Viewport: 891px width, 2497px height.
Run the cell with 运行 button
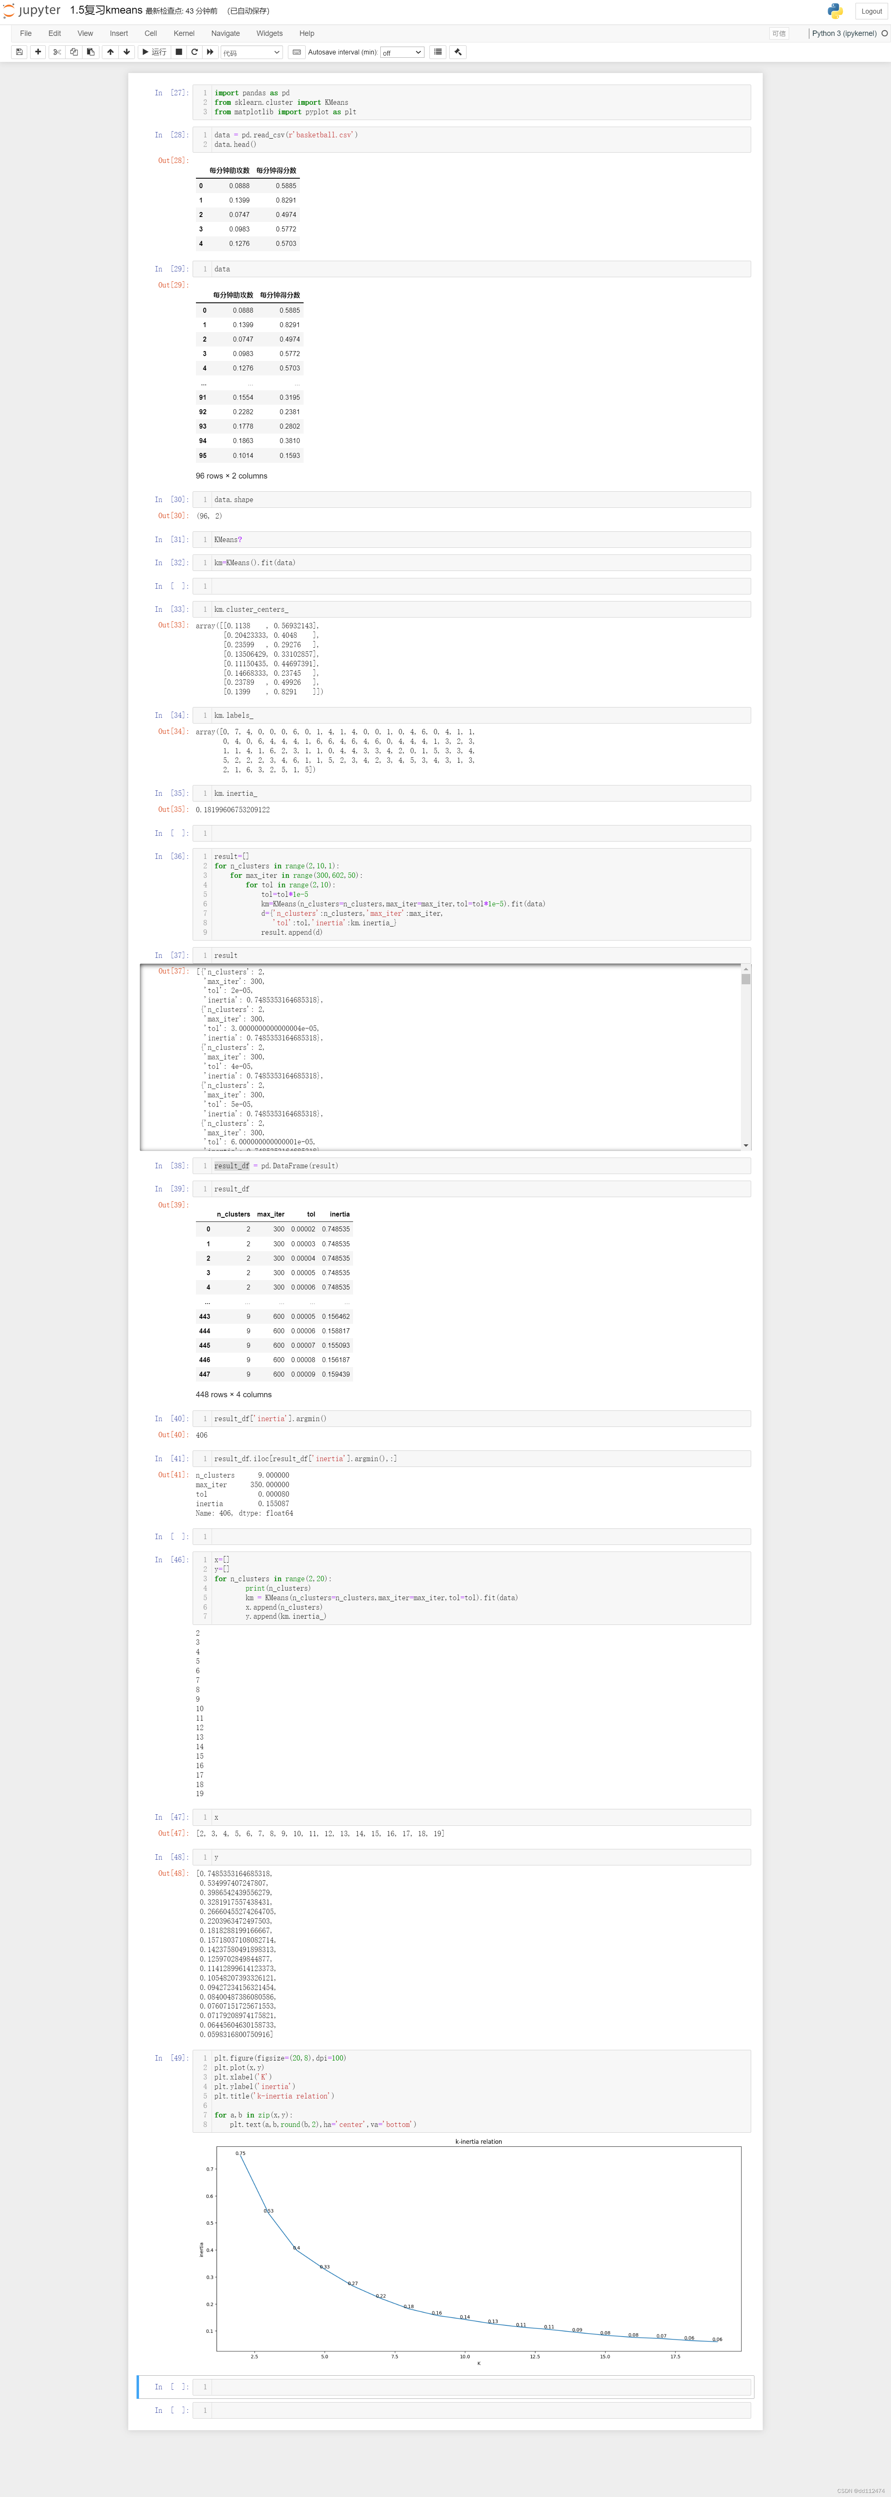coord(154,52)
